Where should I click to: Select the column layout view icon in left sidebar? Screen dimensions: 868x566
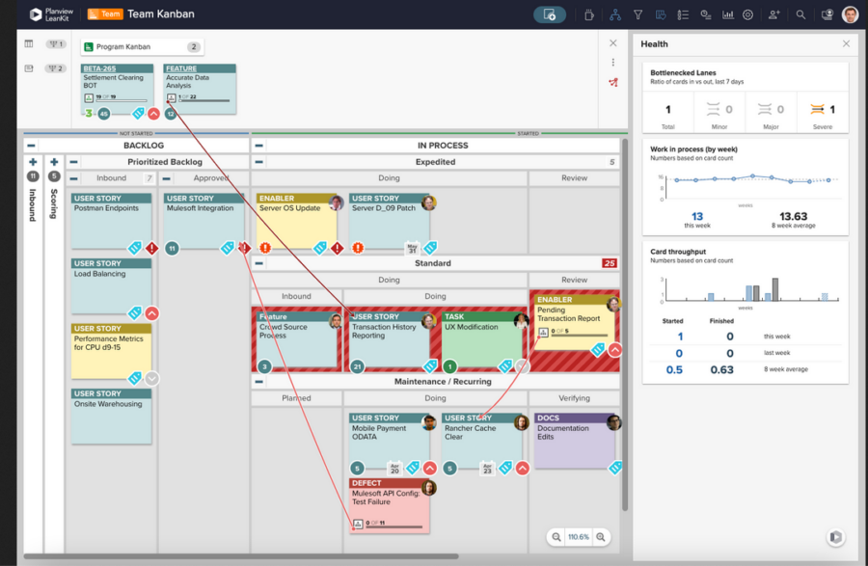point(28,44)
